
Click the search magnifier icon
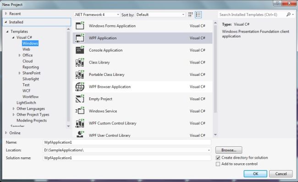[x=288, y=15]
